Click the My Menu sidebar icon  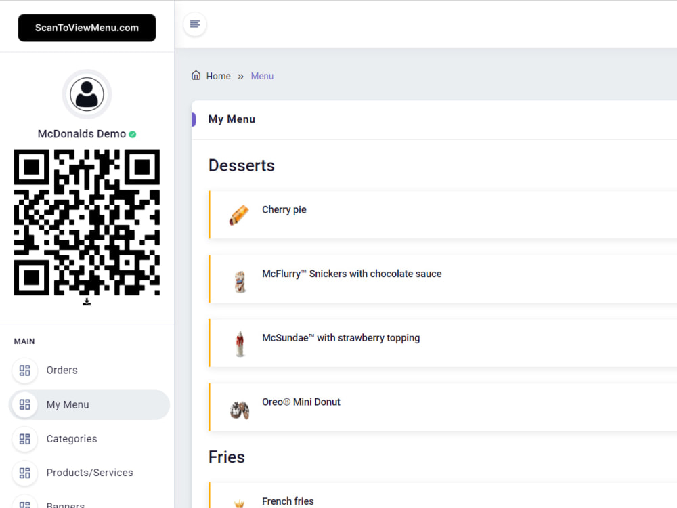coord(24,405)
